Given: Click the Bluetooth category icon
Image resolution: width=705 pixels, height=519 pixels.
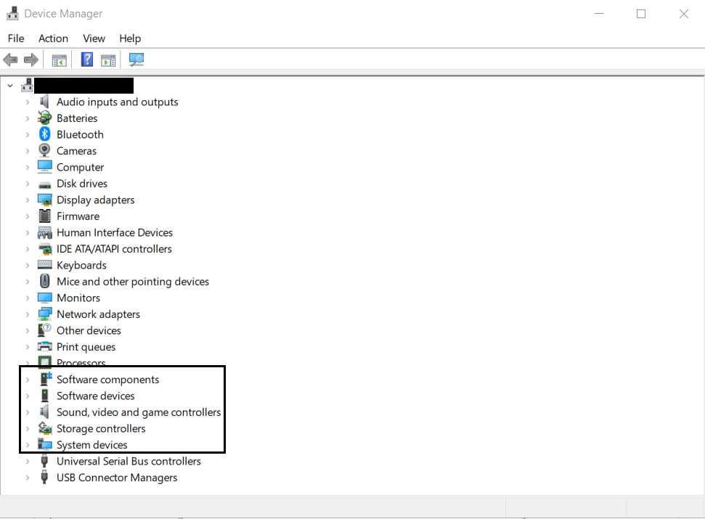Looking at the screenshot, I should 45,134.
